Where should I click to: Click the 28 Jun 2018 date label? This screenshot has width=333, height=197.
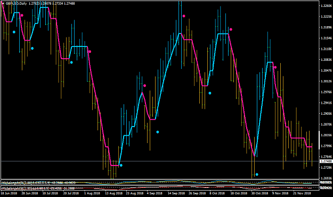point(30,193)
